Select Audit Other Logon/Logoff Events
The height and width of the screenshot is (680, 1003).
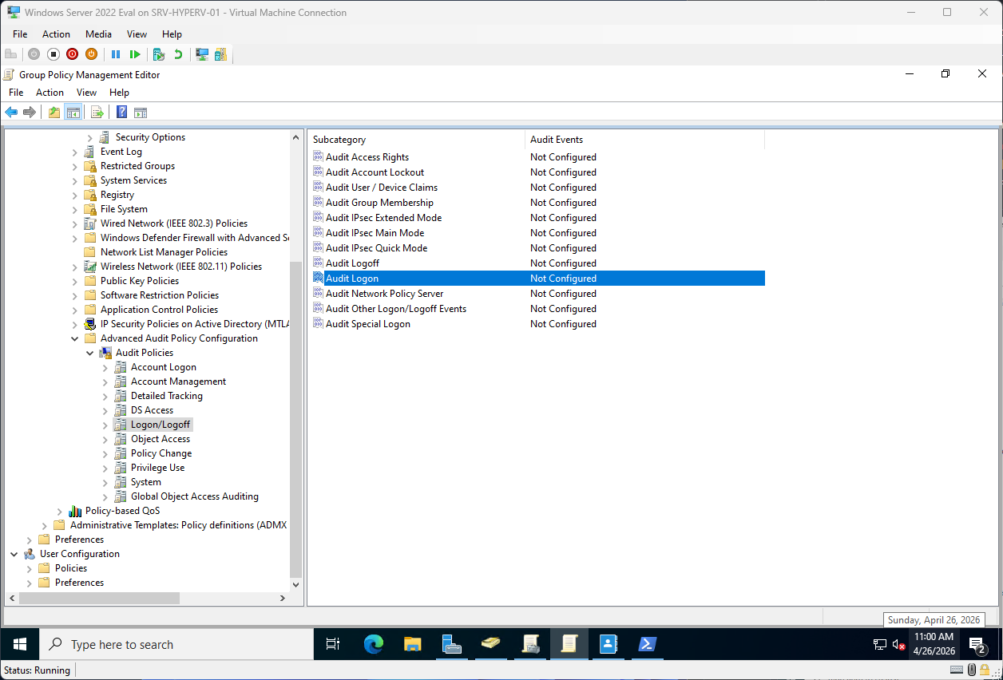(x=396, y=309)
